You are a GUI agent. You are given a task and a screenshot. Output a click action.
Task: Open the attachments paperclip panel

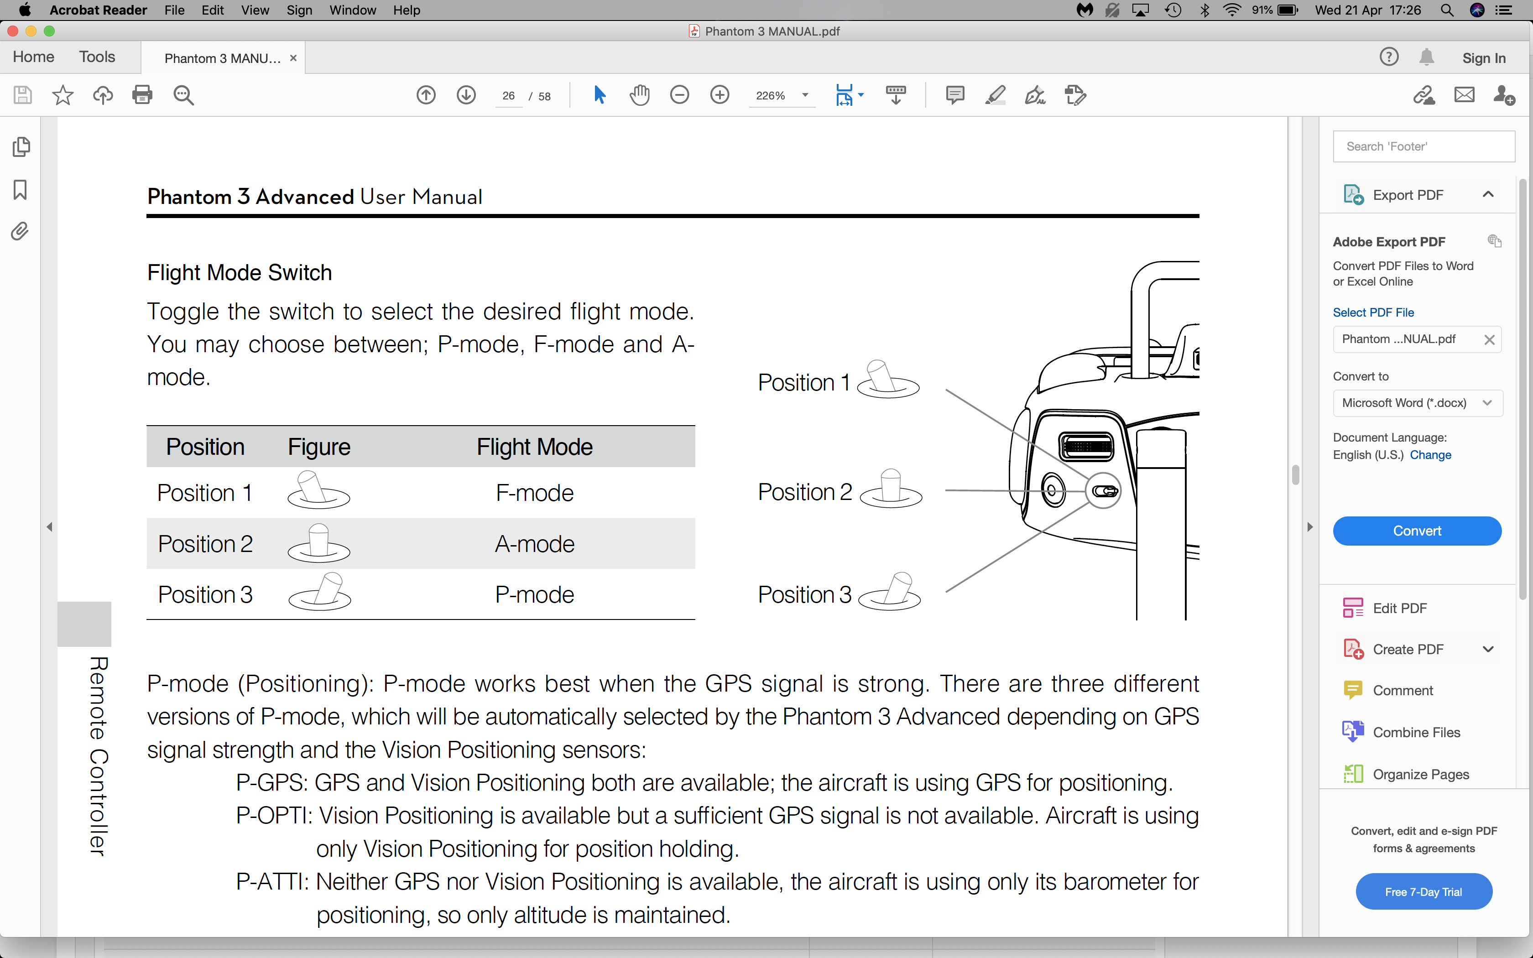point(20,231)
